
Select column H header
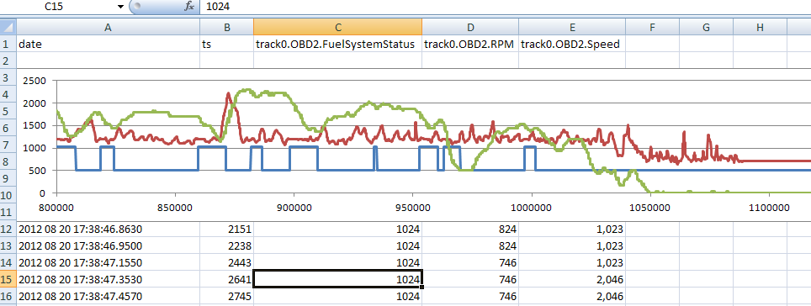coord(760,28)
